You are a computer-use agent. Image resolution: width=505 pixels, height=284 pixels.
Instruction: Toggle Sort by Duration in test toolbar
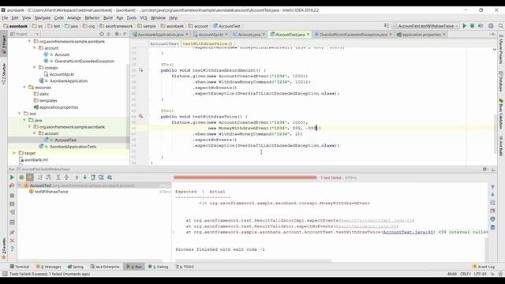pos(48,177)
